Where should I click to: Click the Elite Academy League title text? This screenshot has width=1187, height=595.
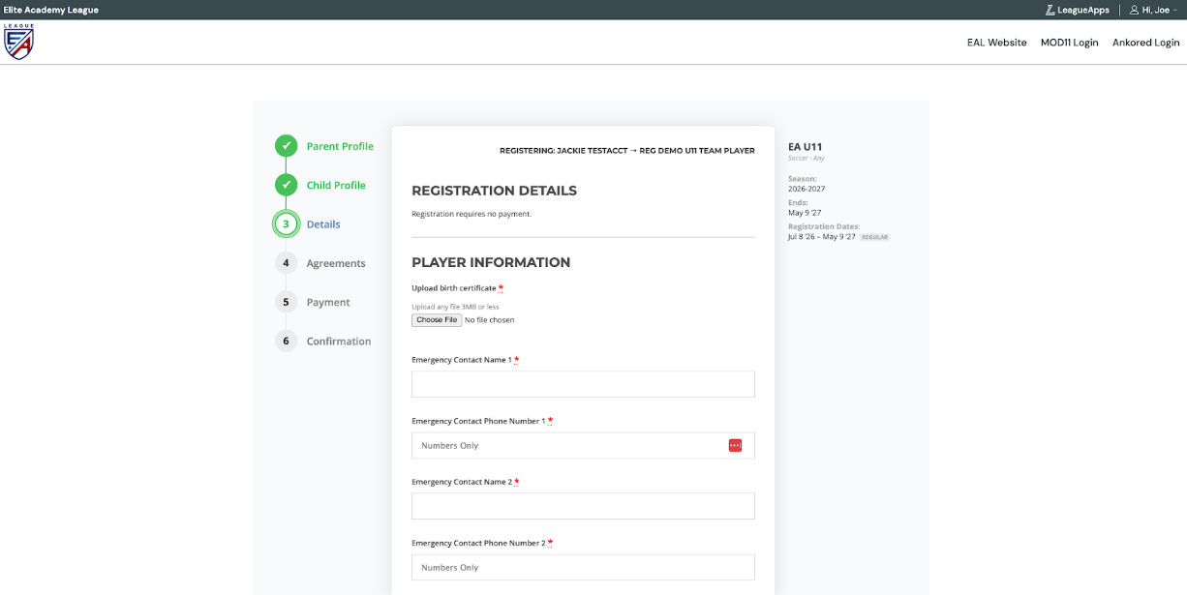click(50, 10)
